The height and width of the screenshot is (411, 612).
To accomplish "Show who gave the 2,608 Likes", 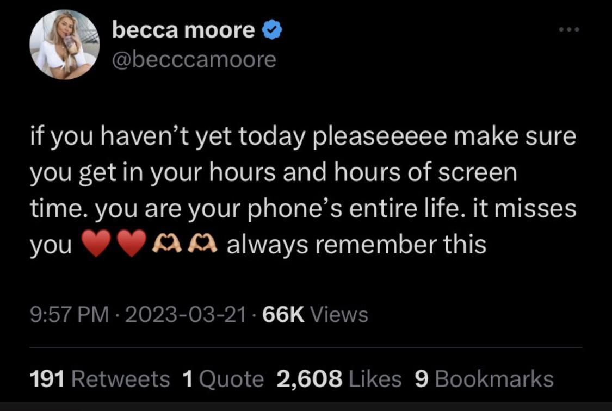I will 339,379.
